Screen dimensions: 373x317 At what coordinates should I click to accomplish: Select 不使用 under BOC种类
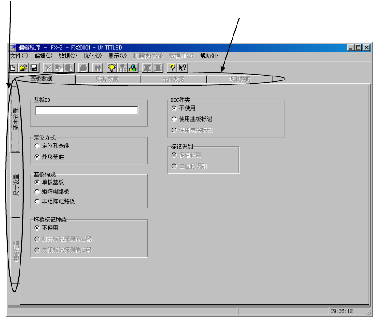(x=174, y=108)
